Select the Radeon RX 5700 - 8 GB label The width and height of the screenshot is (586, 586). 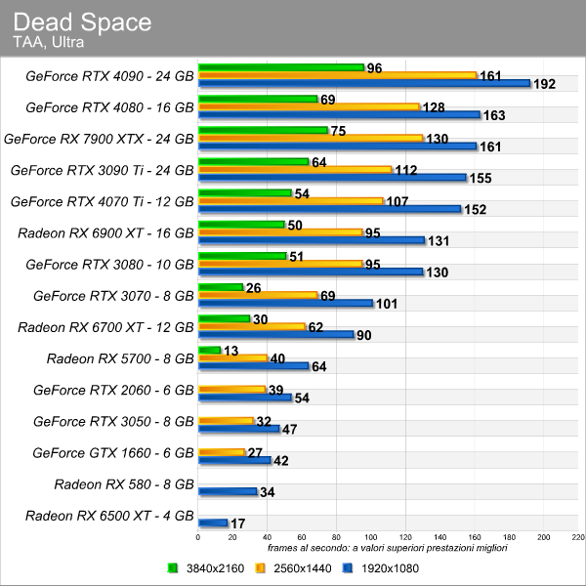(x=120, y=358)
